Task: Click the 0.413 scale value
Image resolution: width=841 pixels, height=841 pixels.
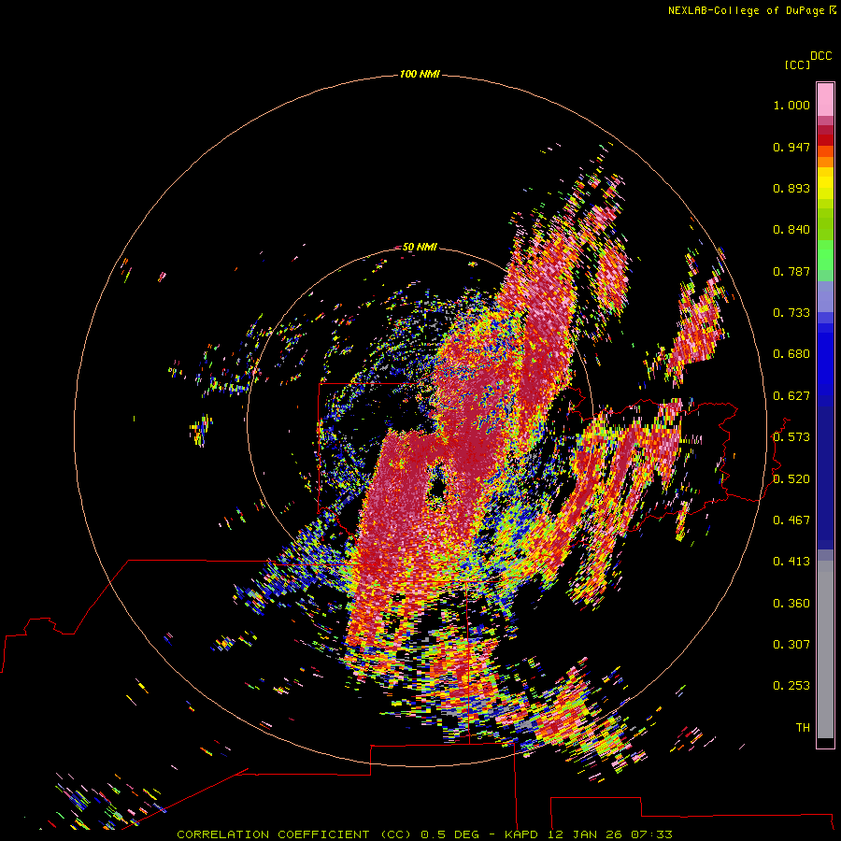Action: coord(791,562)
